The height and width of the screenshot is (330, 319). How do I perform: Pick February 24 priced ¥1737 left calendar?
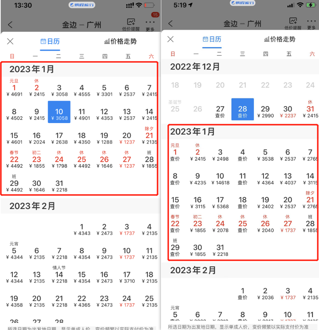[127, 301]
